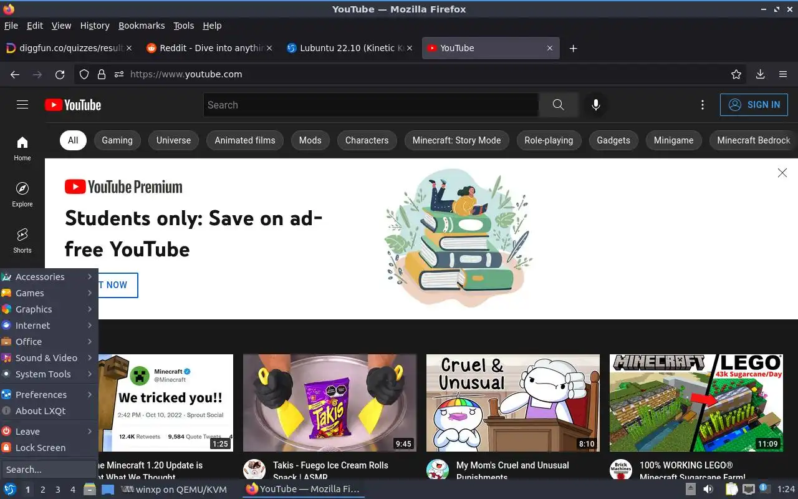Screen dimensions: 798x499
Task: Switch to the Lubuntu 22.10 tab
Action: tap(349, 48)
